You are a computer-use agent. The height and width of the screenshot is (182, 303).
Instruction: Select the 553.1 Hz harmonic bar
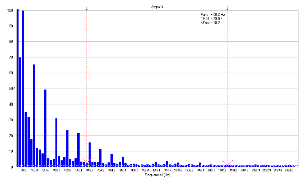pyautogui.click(x=78, y=150)
